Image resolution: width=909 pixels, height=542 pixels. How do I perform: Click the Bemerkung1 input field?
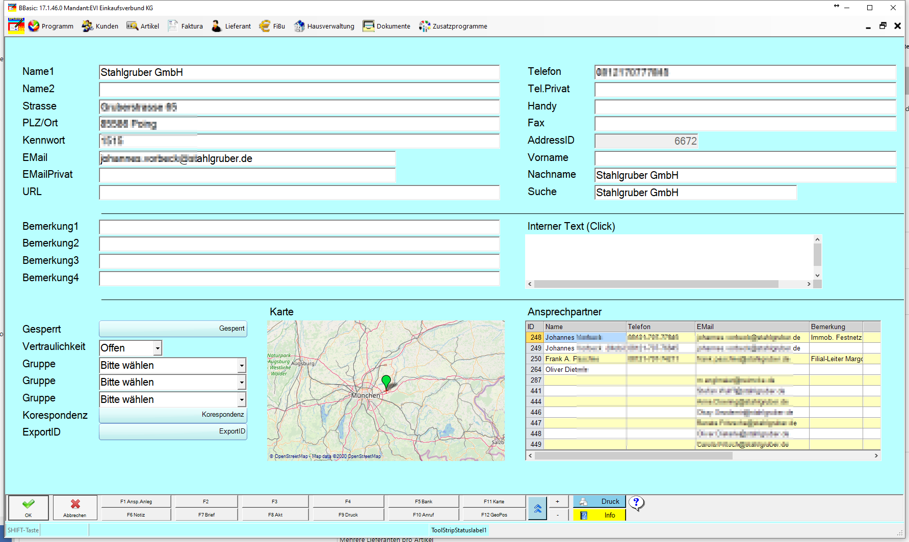(299, 227)
